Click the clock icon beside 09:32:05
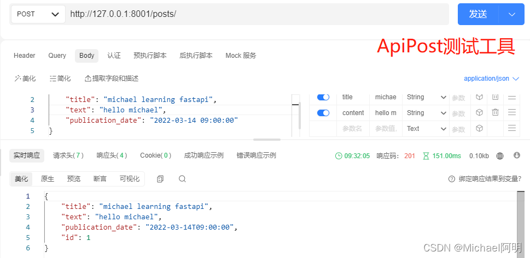 [339, 156]
